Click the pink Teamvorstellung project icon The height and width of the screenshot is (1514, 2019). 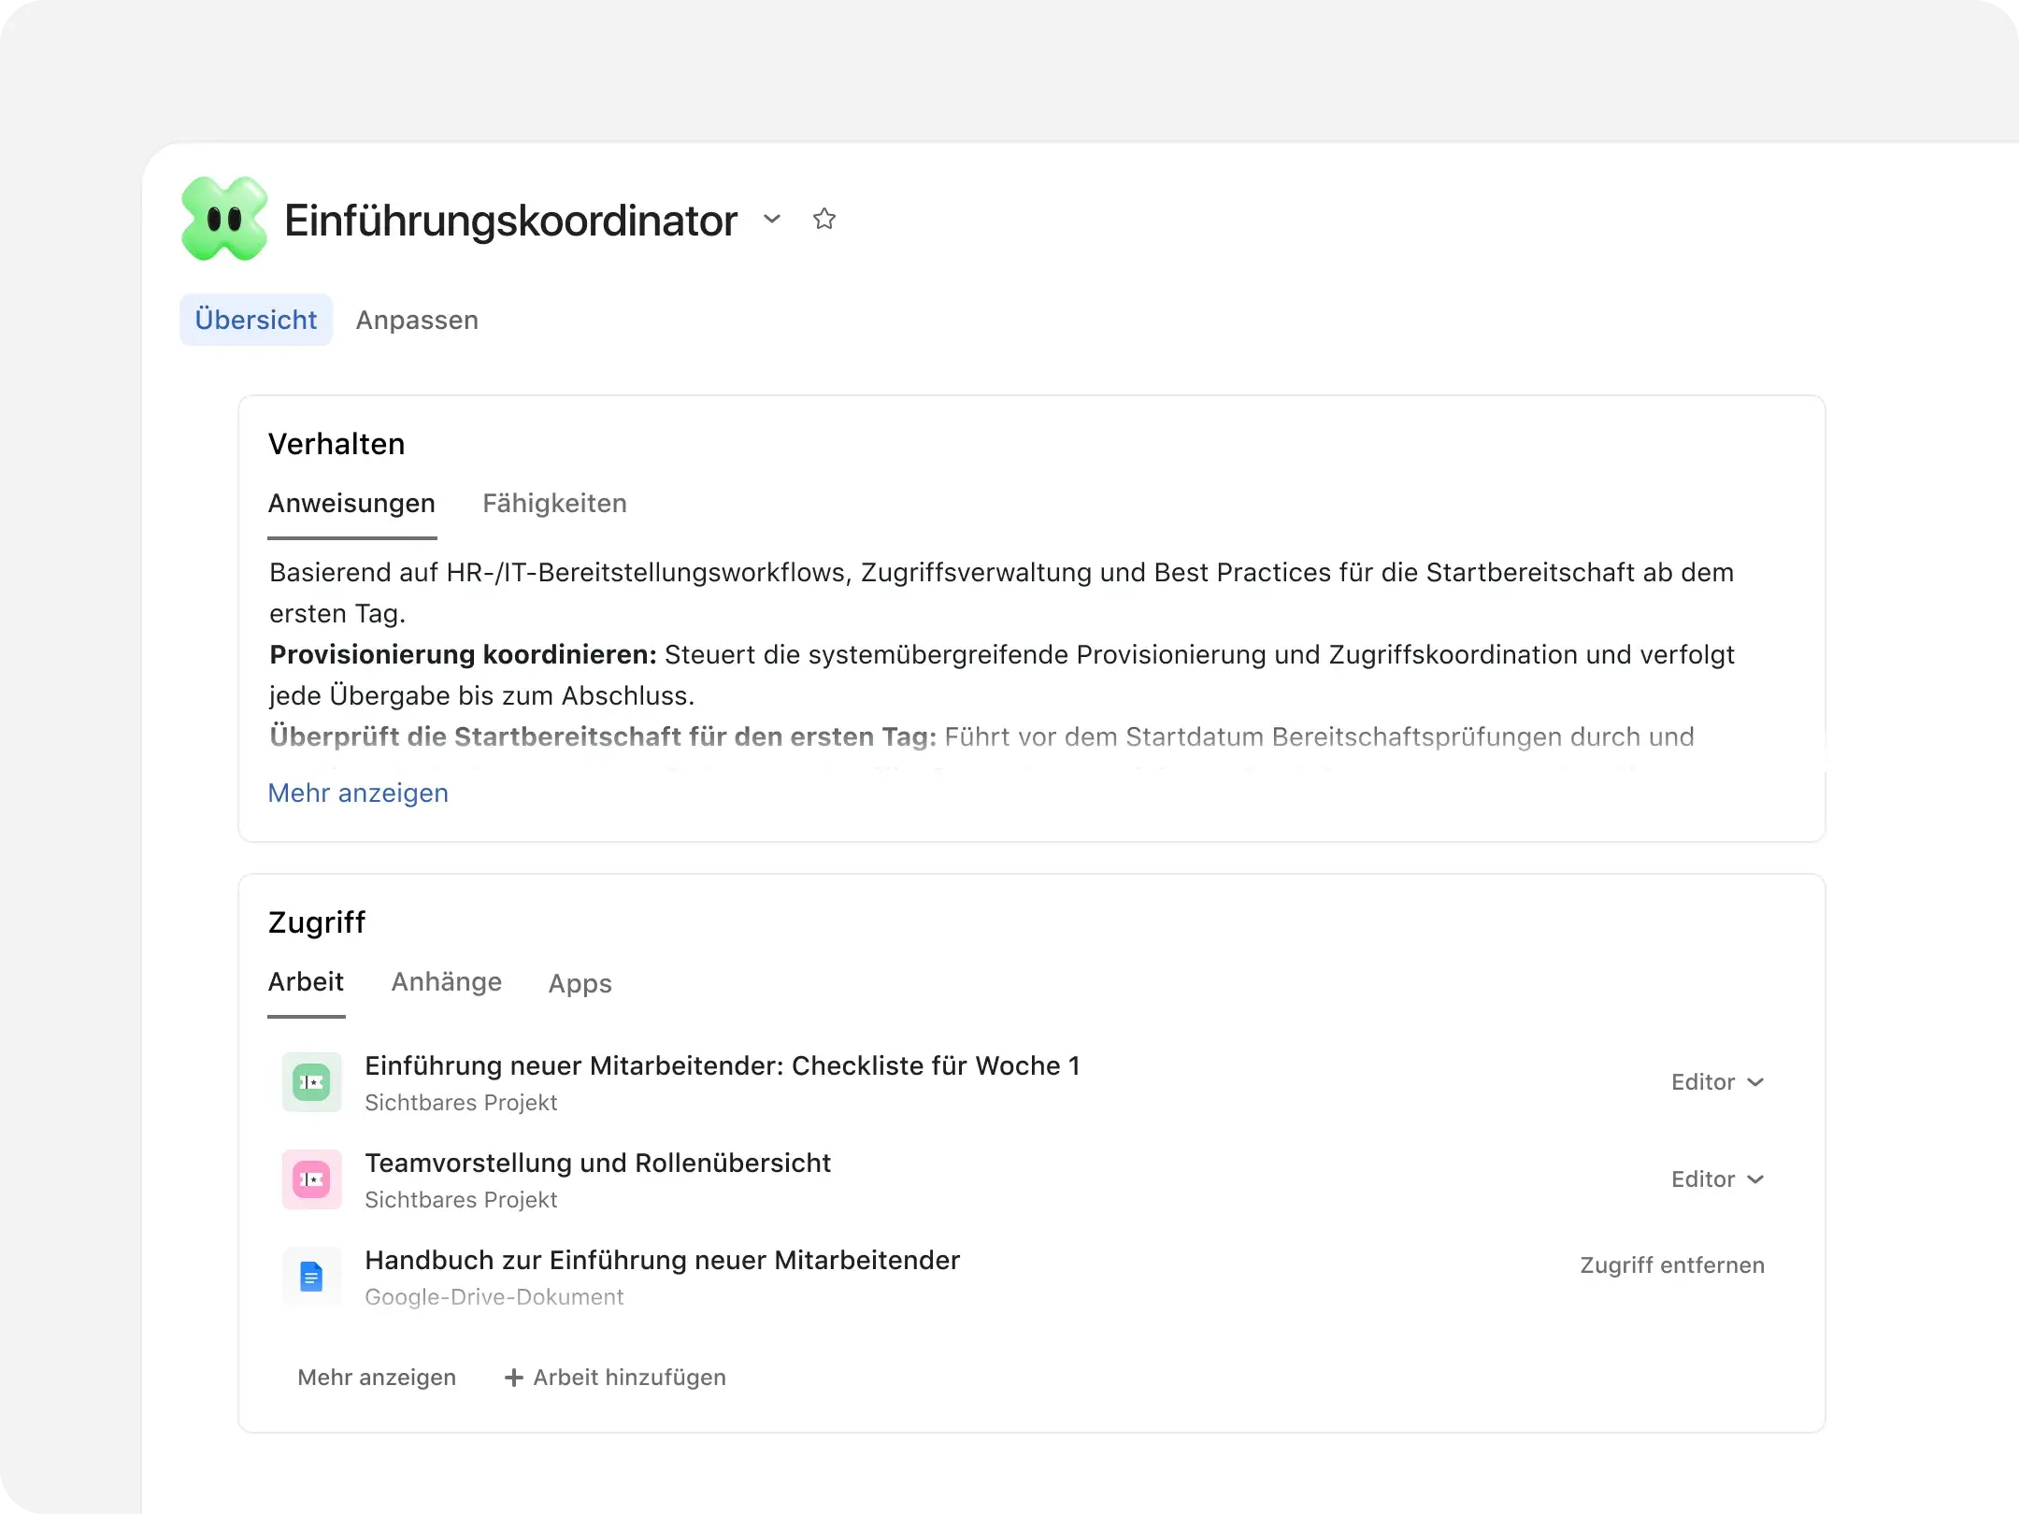pos(311,1179)
